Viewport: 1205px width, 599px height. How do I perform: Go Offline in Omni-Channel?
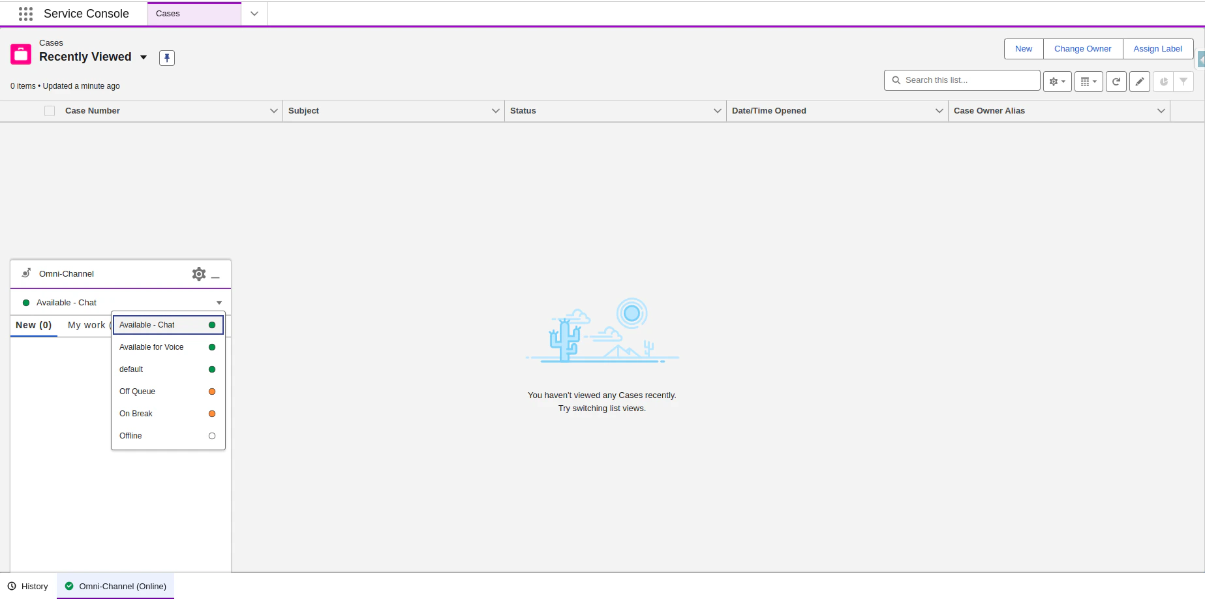pos(168,436)
